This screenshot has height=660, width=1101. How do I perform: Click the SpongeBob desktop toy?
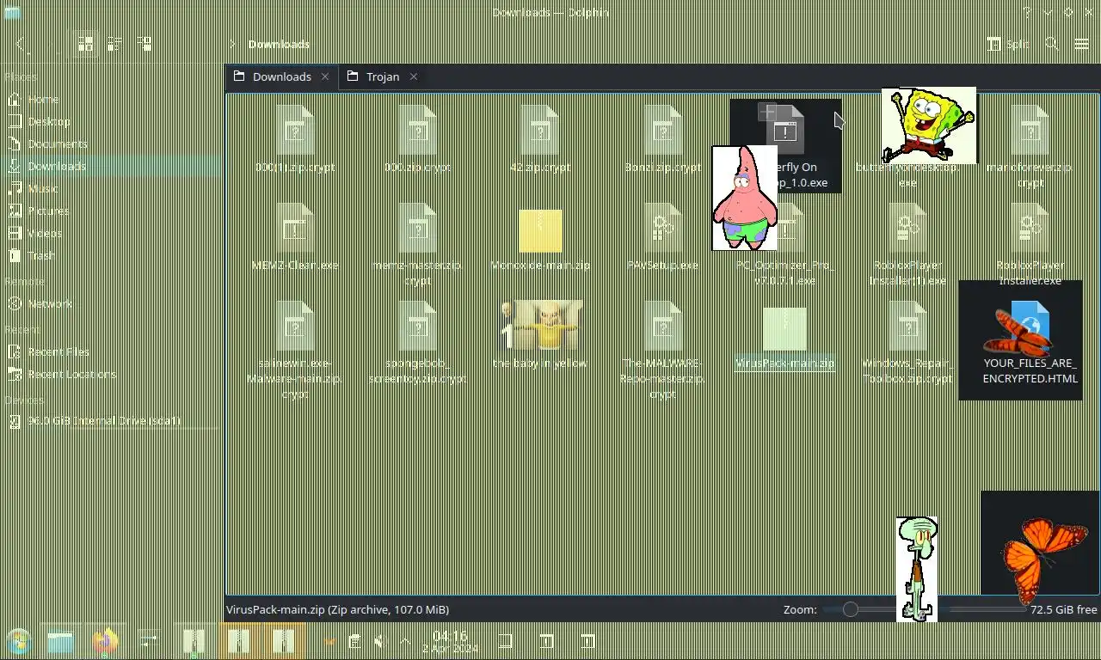point(929,125)
